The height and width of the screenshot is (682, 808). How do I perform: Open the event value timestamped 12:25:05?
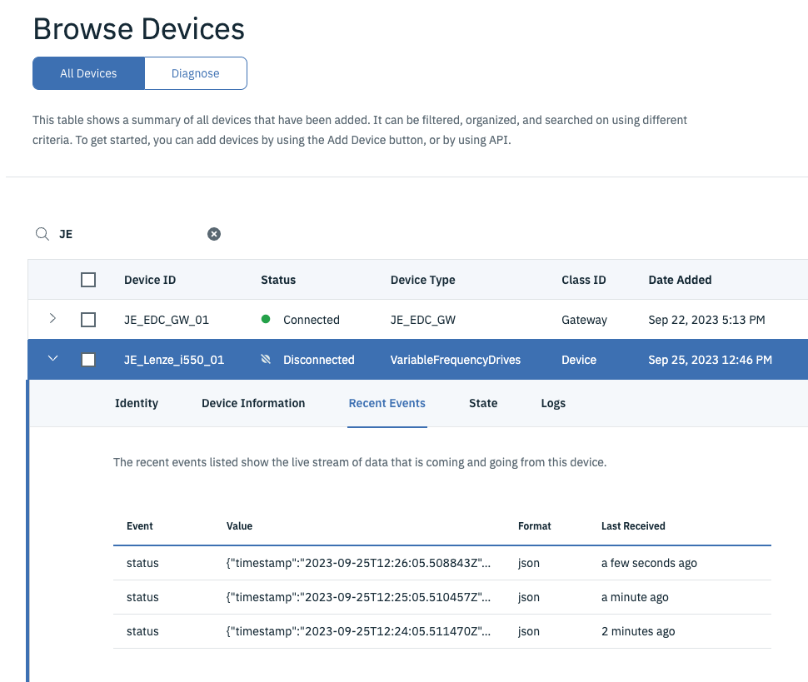(x=359, y=597)
